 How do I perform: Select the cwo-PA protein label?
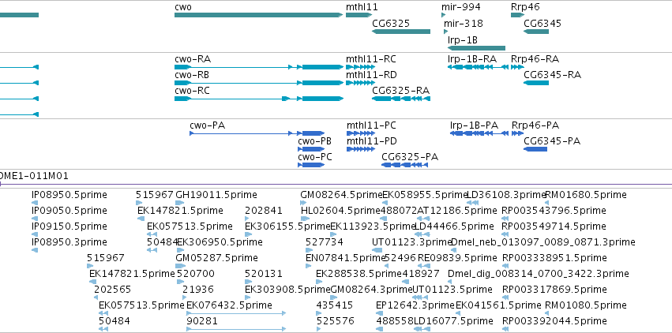208,125
